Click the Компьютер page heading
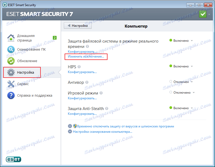This screenshot has width=215, height=167. (136, 26)
